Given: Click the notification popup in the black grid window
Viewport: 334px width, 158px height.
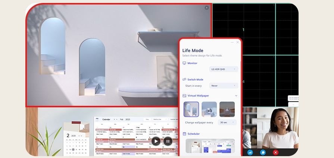Looking at the screenshot, I should click(x=293, y=98).
